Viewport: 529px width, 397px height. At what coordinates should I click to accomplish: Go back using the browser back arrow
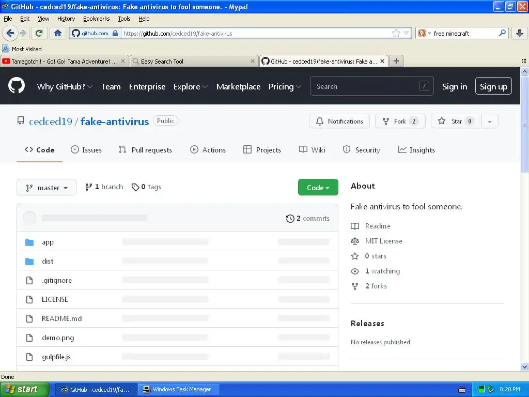pos(10,33)
